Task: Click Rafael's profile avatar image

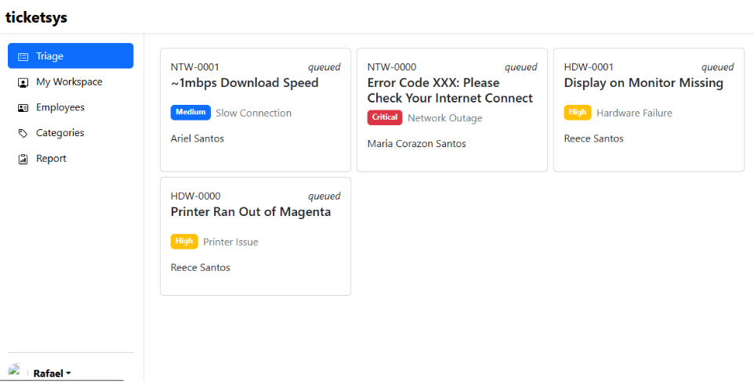Action: (15, 371)
